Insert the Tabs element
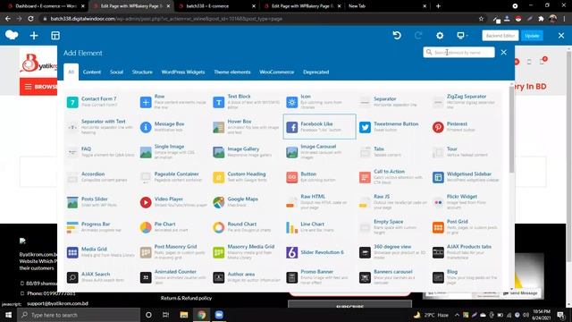Image resolution: width=572 pixels, height=322 pixels. [392, 152]
